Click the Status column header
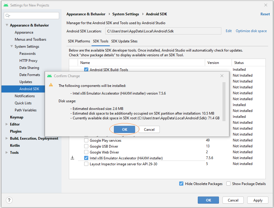This screenshot has height=208, width=274. (249, 63)
